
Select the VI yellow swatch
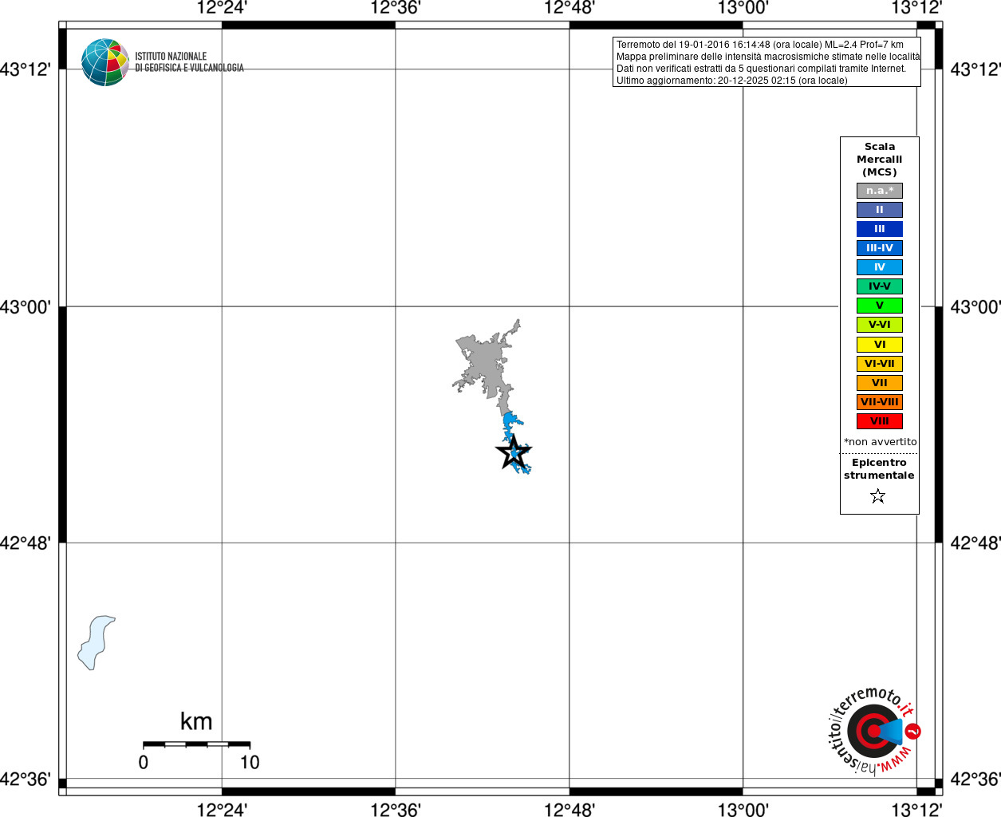coord(880,345)
